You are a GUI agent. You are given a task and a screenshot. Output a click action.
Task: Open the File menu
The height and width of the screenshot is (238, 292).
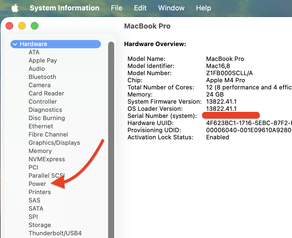tap(116, 8)
